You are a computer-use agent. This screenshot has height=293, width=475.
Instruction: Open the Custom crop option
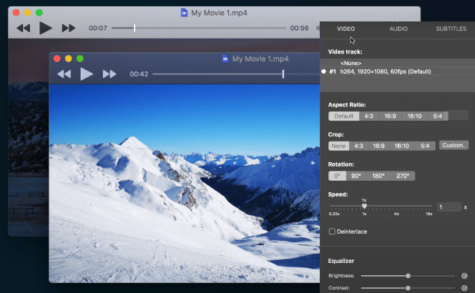(x=454, y=146)
